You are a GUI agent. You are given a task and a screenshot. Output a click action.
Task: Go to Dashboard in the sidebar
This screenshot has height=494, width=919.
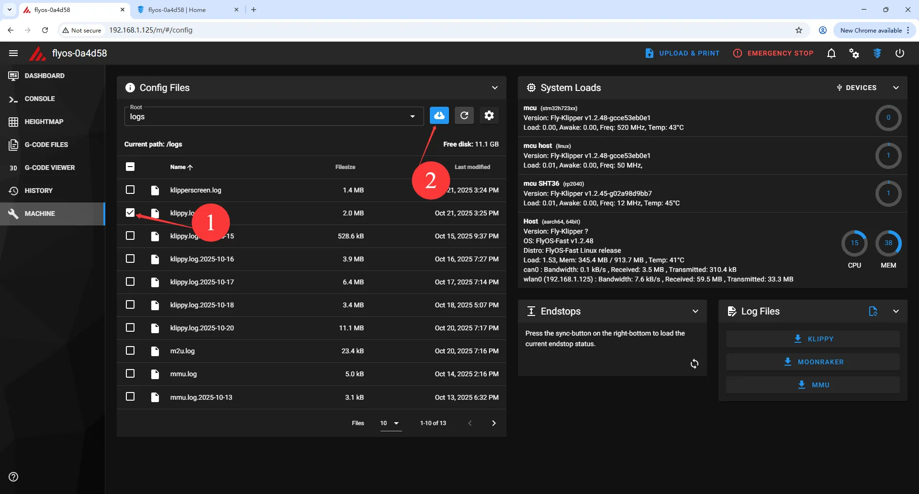pos(45,76)
